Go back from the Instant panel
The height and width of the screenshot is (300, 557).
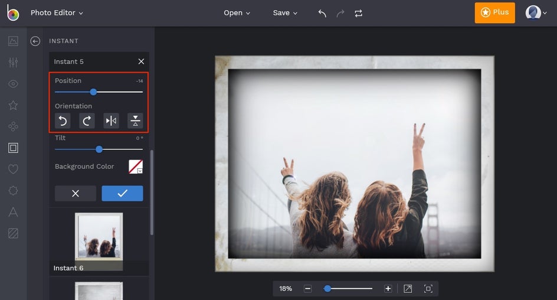[35, 41]
